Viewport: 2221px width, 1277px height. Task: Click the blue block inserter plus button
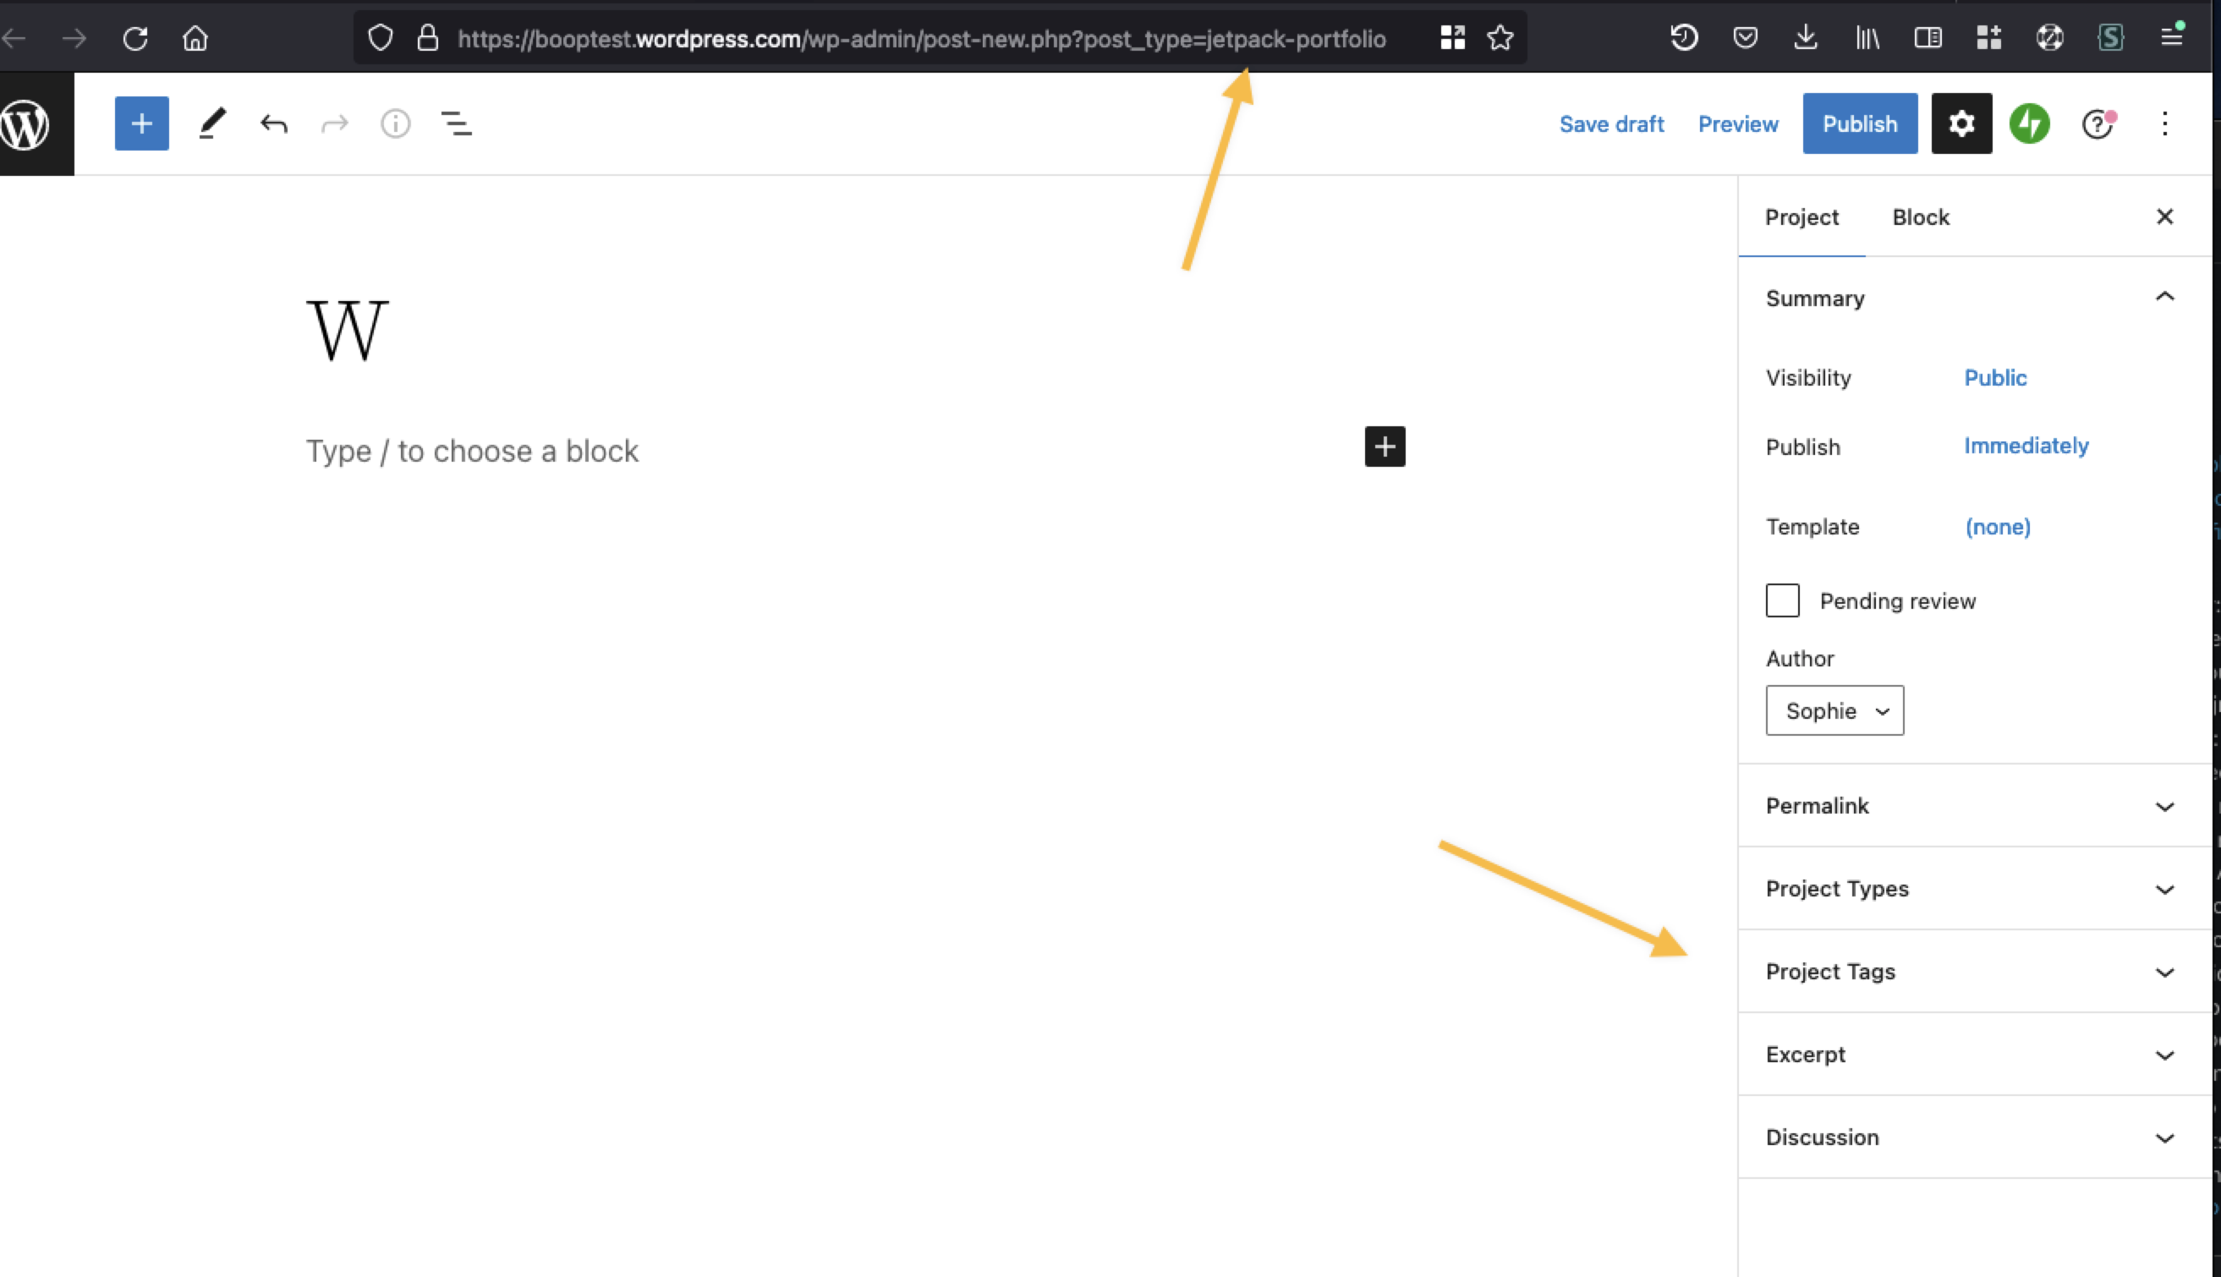click(x=141, y=123)
